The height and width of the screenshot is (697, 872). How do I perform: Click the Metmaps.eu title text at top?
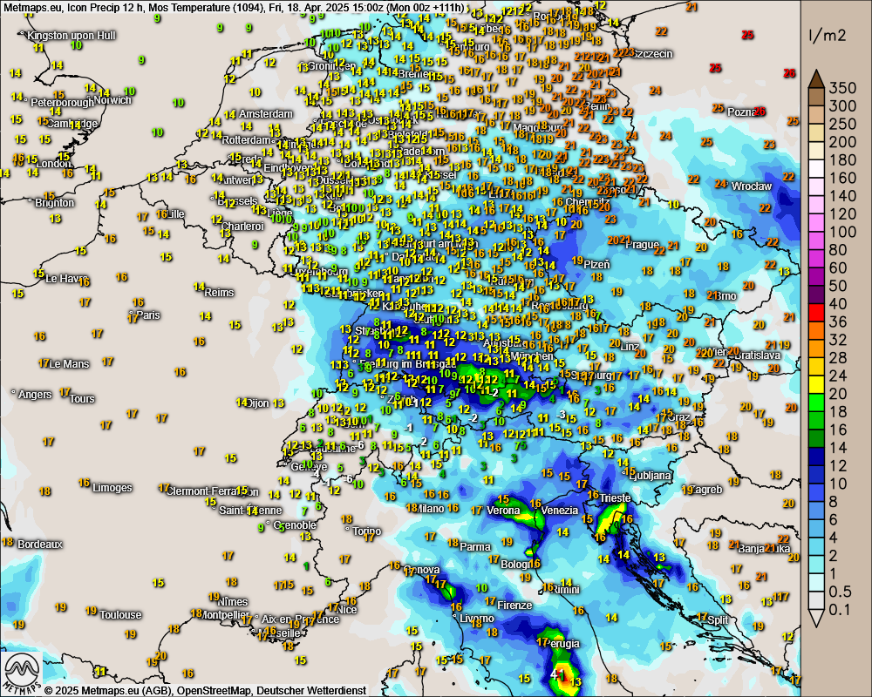[31, 8]
